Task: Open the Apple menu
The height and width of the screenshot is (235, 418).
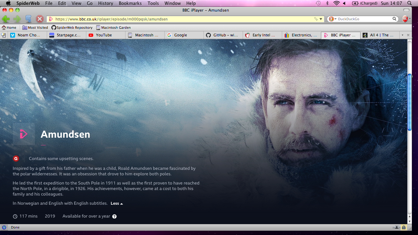Action: click(x=8, y=3)
